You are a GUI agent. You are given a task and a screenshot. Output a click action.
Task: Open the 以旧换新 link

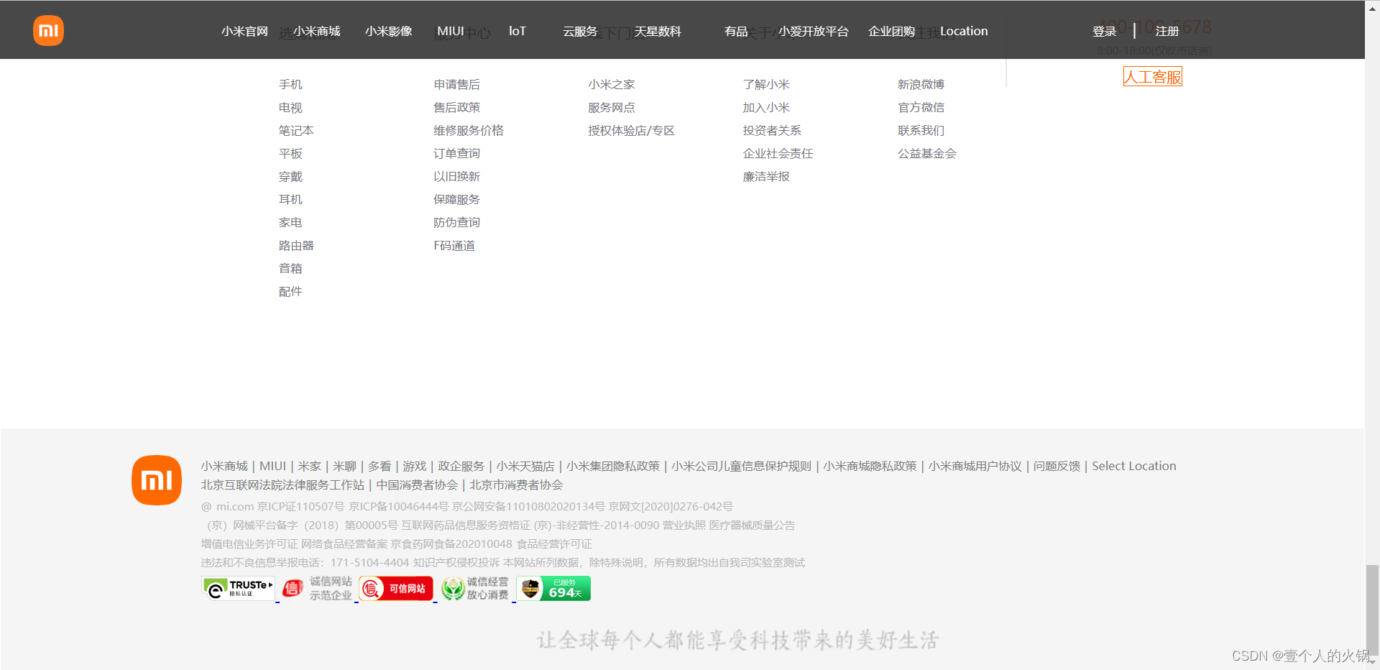tap(457, 177)
